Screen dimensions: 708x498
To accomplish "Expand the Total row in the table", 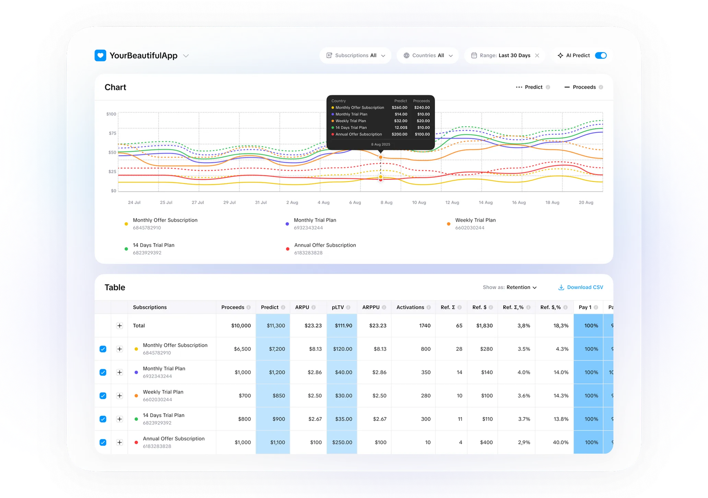I will (119, 325).
